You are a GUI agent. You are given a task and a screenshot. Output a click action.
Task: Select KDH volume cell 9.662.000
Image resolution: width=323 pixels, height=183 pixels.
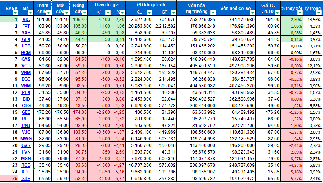tap(139, 172)
